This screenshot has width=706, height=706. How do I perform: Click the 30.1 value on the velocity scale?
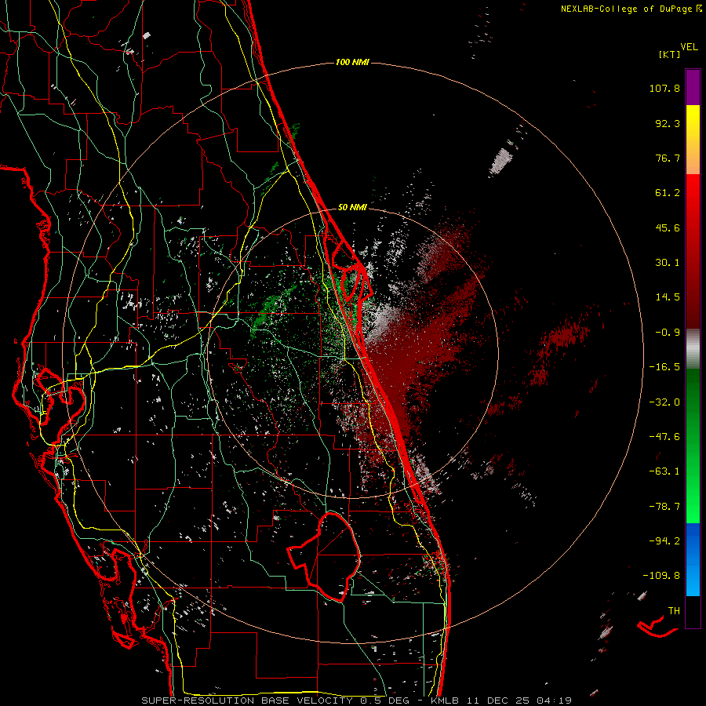(x=668, y=263)
